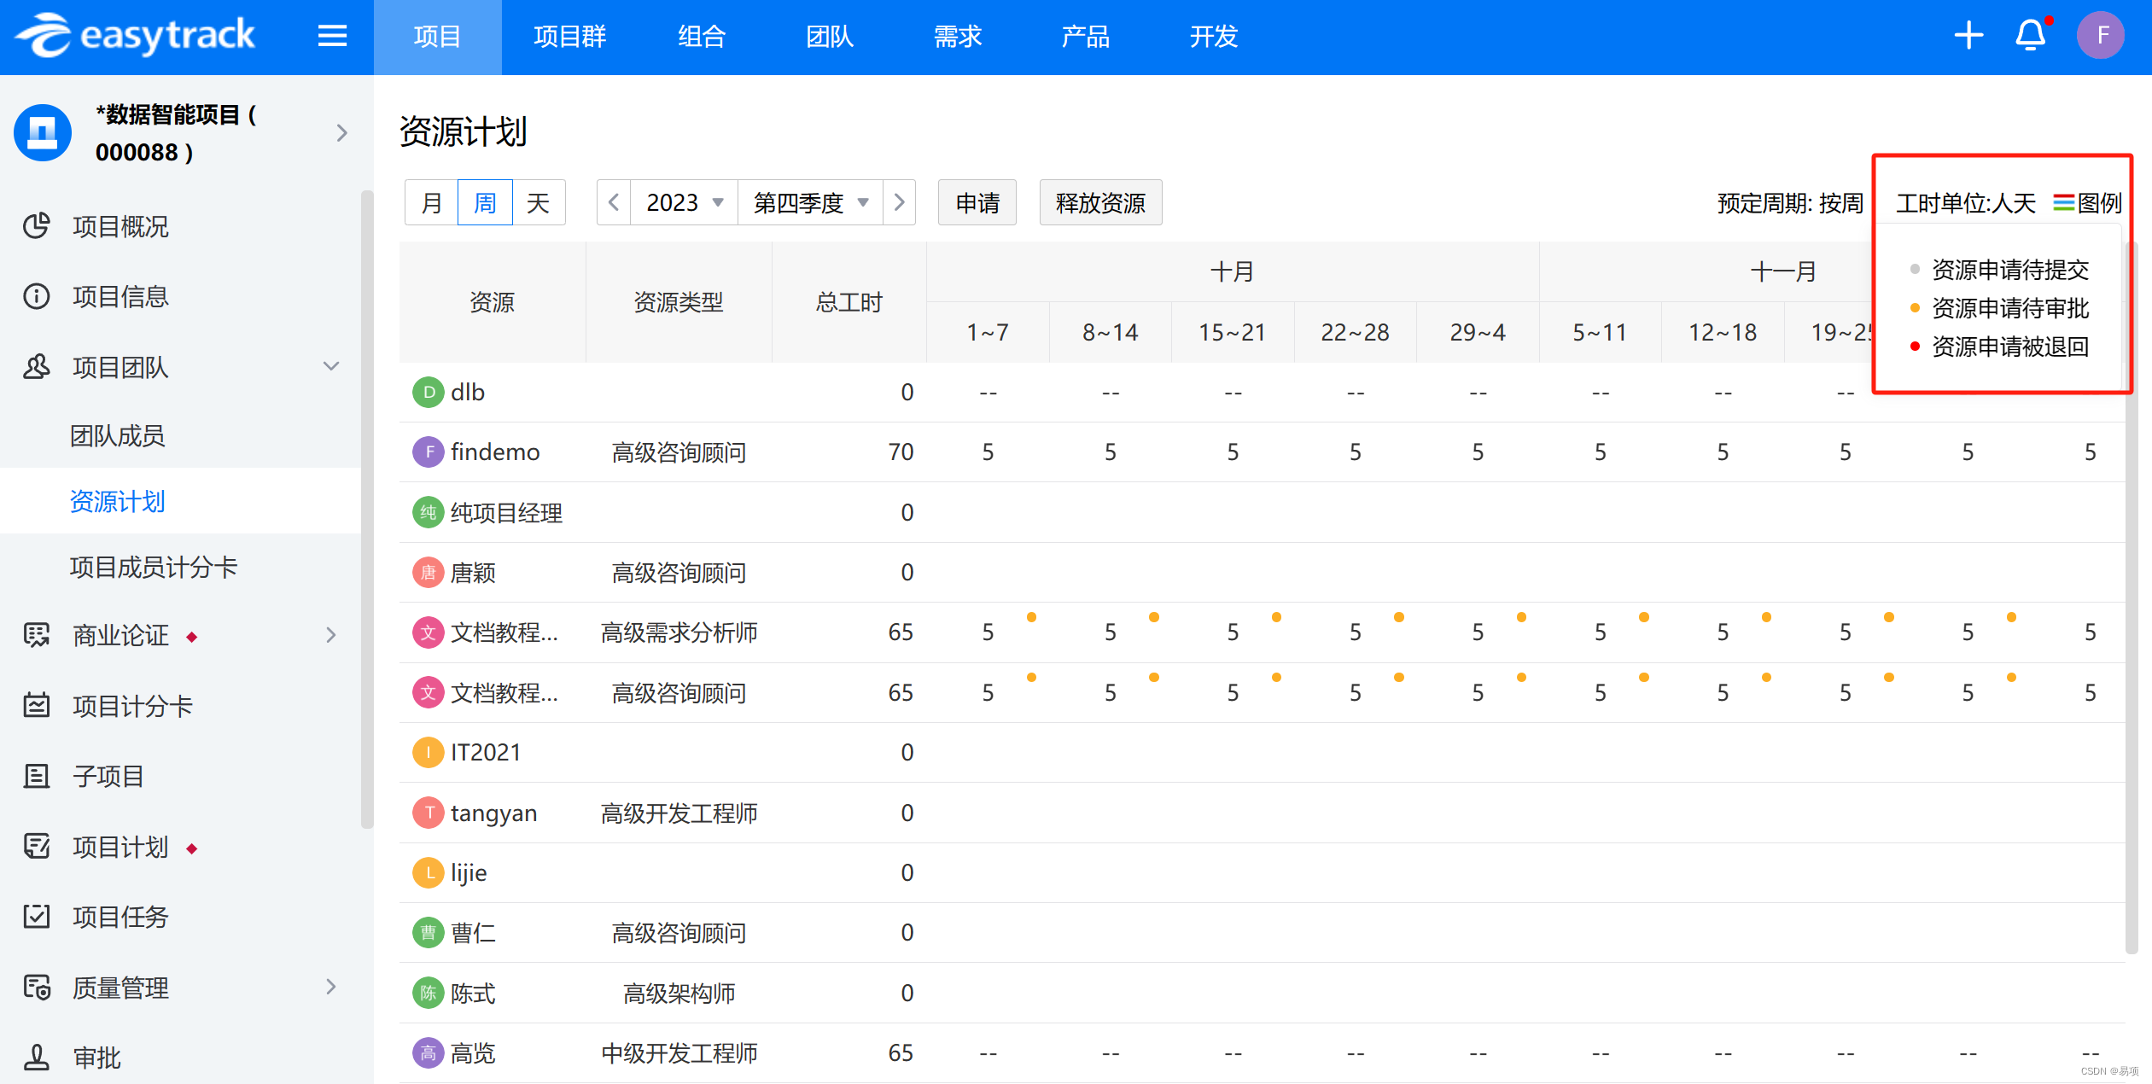
Task: Switch view to 月 (month)
Action: click(x=432, y=203)
